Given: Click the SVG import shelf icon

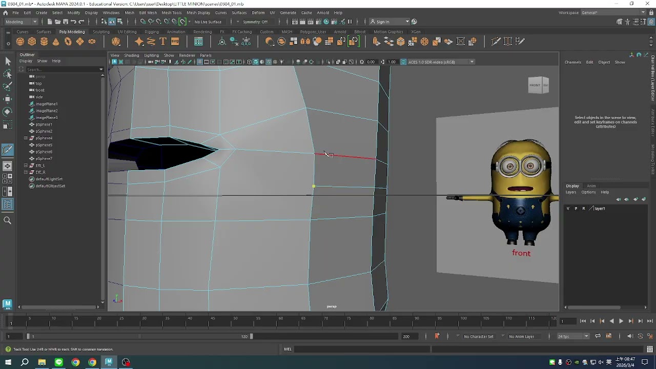Looking at the screenshot, I should [x=175, y=42].
